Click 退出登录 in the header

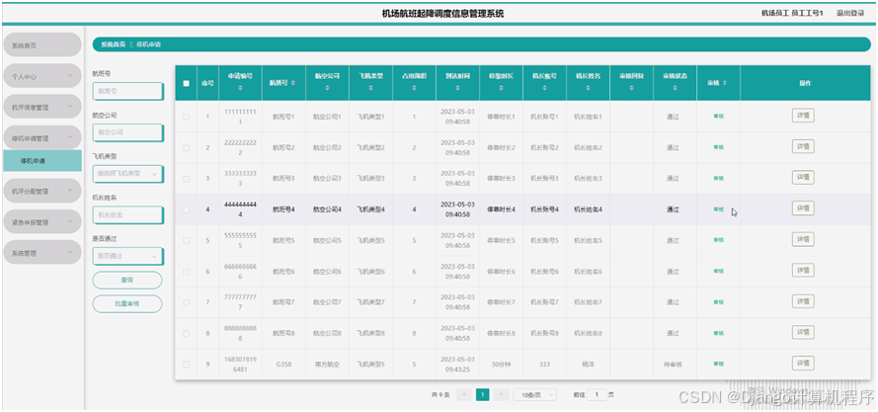click(x=850, y=14)
